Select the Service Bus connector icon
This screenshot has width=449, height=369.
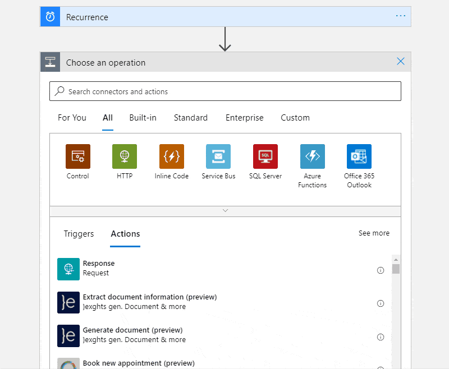218,156
